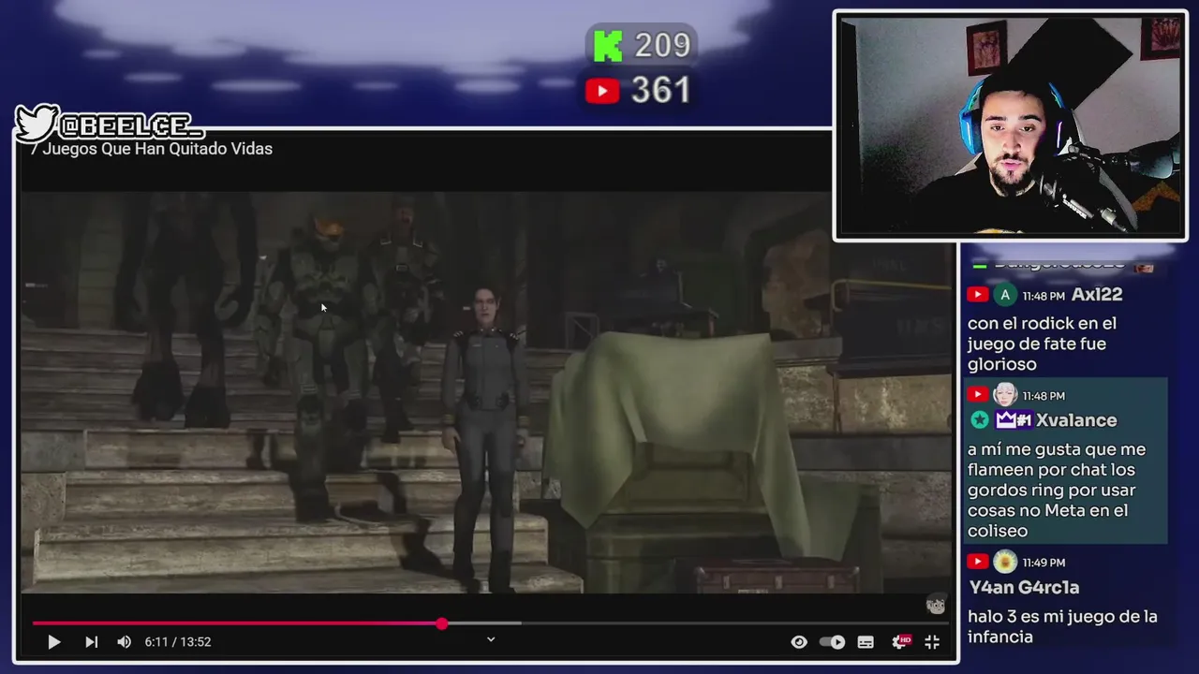1199x674 pixels.
Task: Skip to the next video
Action: pyautogui.click(x=91, y=642)
